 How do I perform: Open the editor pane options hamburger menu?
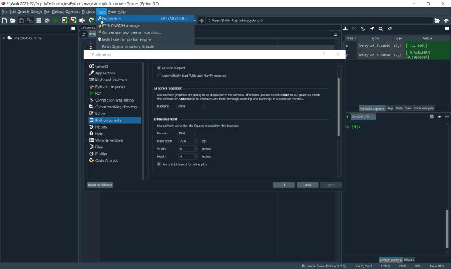coord(335,34)
